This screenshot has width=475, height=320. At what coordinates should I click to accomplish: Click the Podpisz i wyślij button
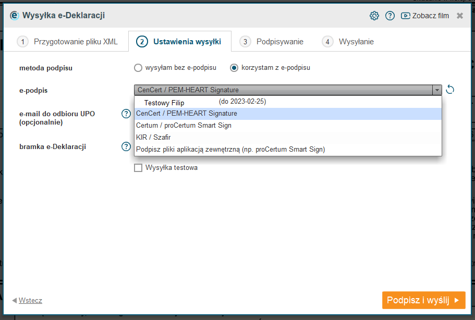click(x=424, y=300)
